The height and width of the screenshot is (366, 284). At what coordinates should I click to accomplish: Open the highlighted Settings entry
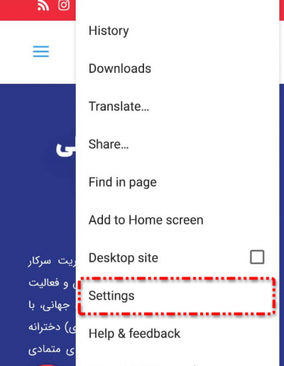(177, 296)
